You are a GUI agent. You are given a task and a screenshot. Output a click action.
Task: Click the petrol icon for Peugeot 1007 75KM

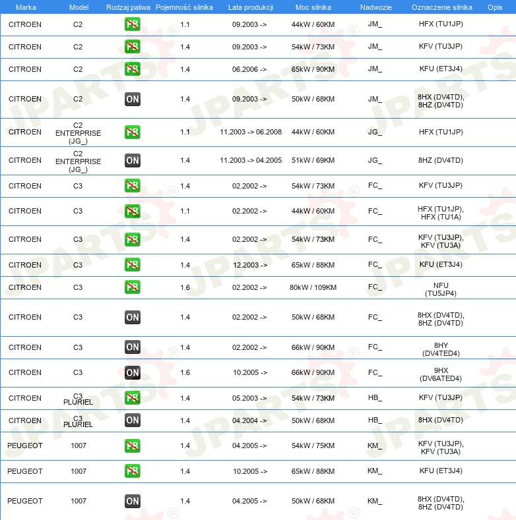[133, 446]
